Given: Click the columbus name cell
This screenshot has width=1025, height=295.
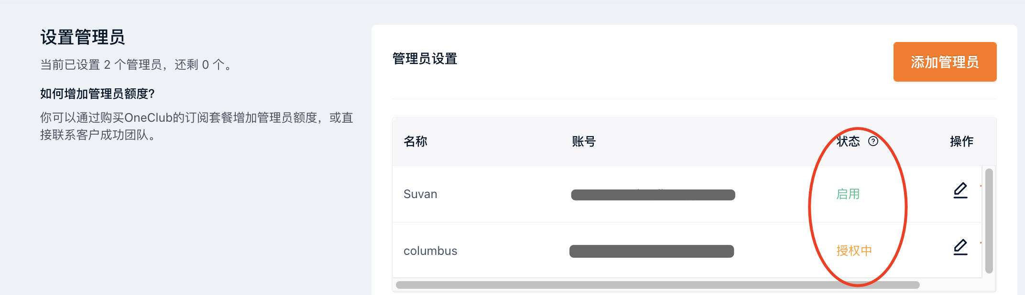Looking at the screenshot, I should click(x=430, y=251).
